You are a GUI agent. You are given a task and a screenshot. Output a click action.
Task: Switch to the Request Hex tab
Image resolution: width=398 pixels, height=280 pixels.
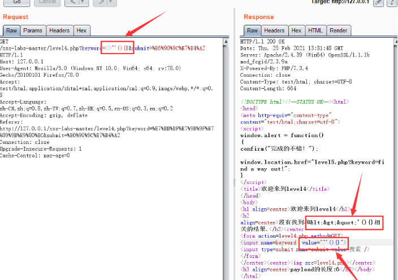pos(81,30)
